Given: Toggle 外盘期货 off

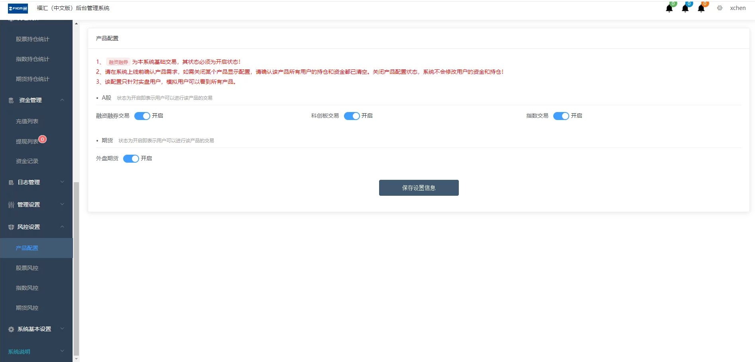Looking at the screenshot, I should tap(130, 158).
